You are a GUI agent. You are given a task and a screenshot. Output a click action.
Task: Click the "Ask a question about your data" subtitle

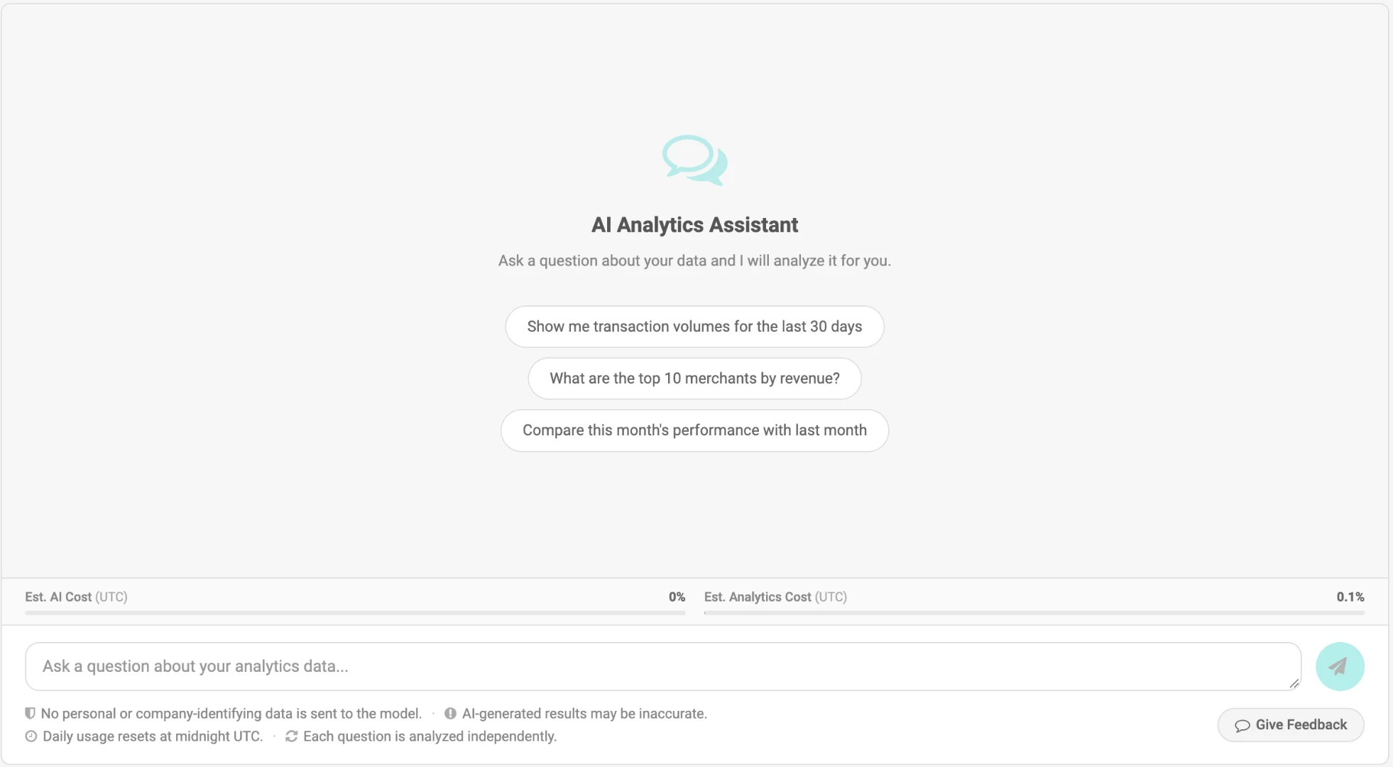click(x=694, y=261)
